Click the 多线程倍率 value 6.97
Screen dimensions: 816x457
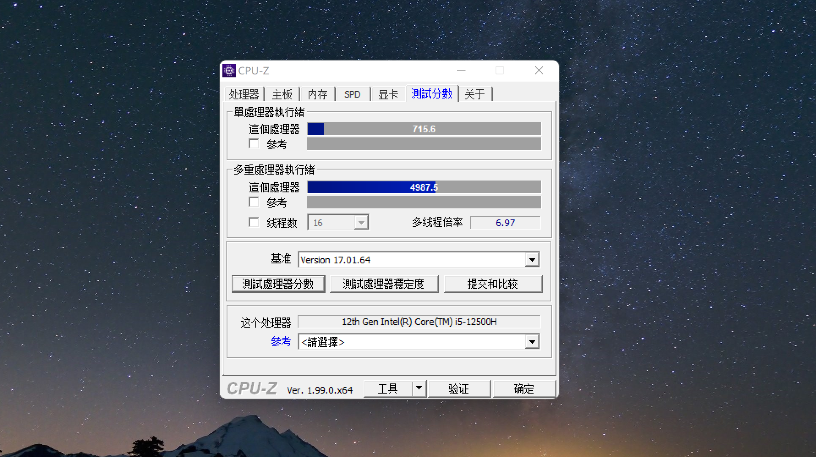505,222
